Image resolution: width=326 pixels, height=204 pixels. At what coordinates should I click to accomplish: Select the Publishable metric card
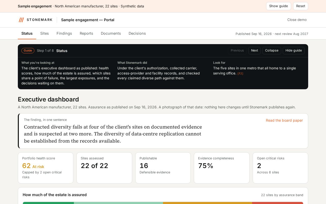[163, 168]
